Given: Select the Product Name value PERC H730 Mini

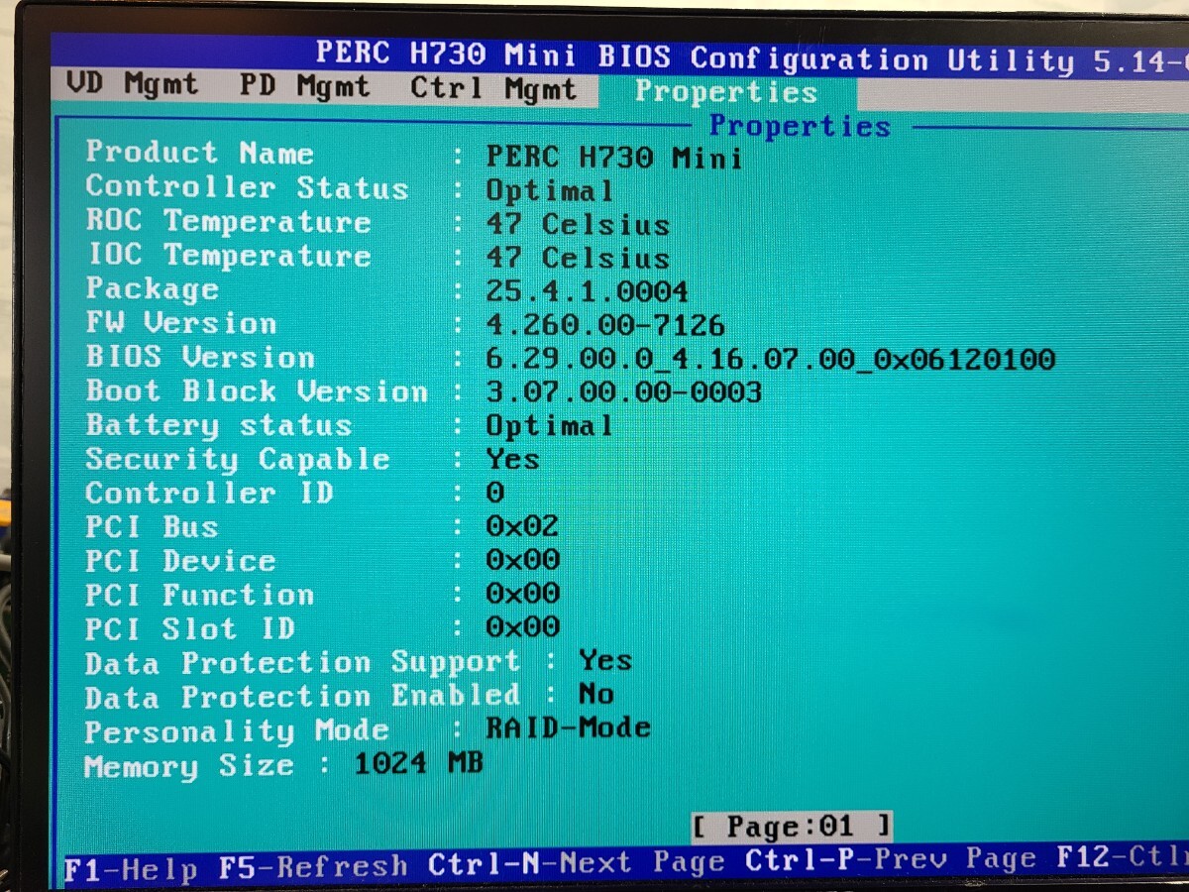Looking at the screenshot, I should (614, 157).
